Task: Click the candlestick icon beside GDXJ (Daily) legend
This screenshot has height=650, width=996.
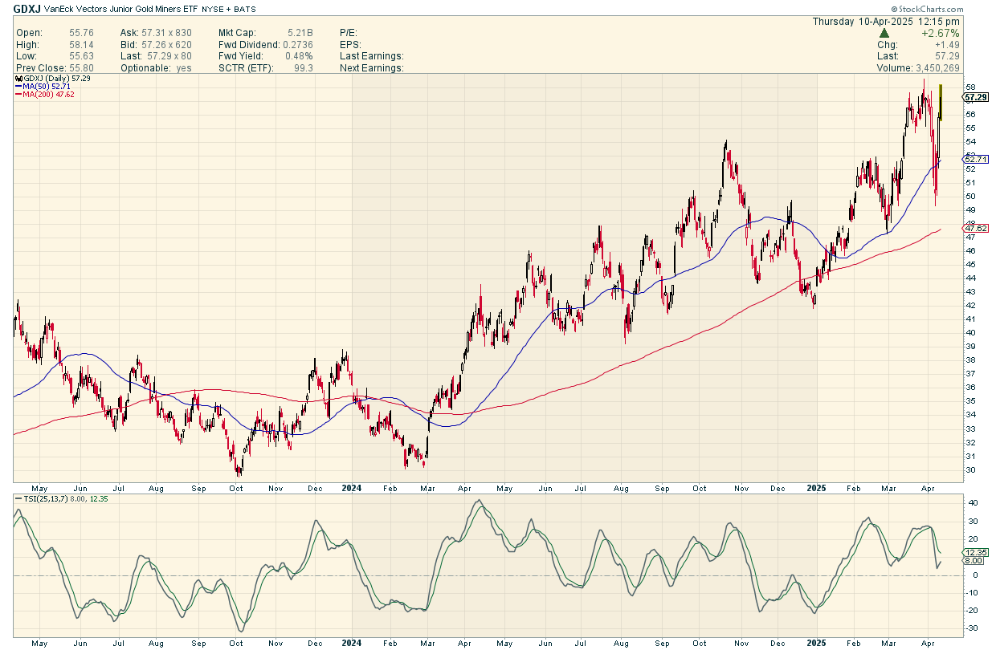Action: 18,79
